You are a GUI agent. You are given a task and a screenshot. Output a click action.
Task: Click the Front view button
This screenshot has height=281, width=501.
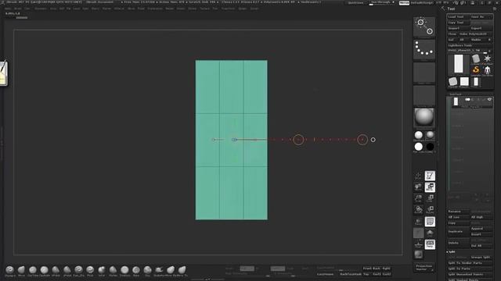point(367,269)
